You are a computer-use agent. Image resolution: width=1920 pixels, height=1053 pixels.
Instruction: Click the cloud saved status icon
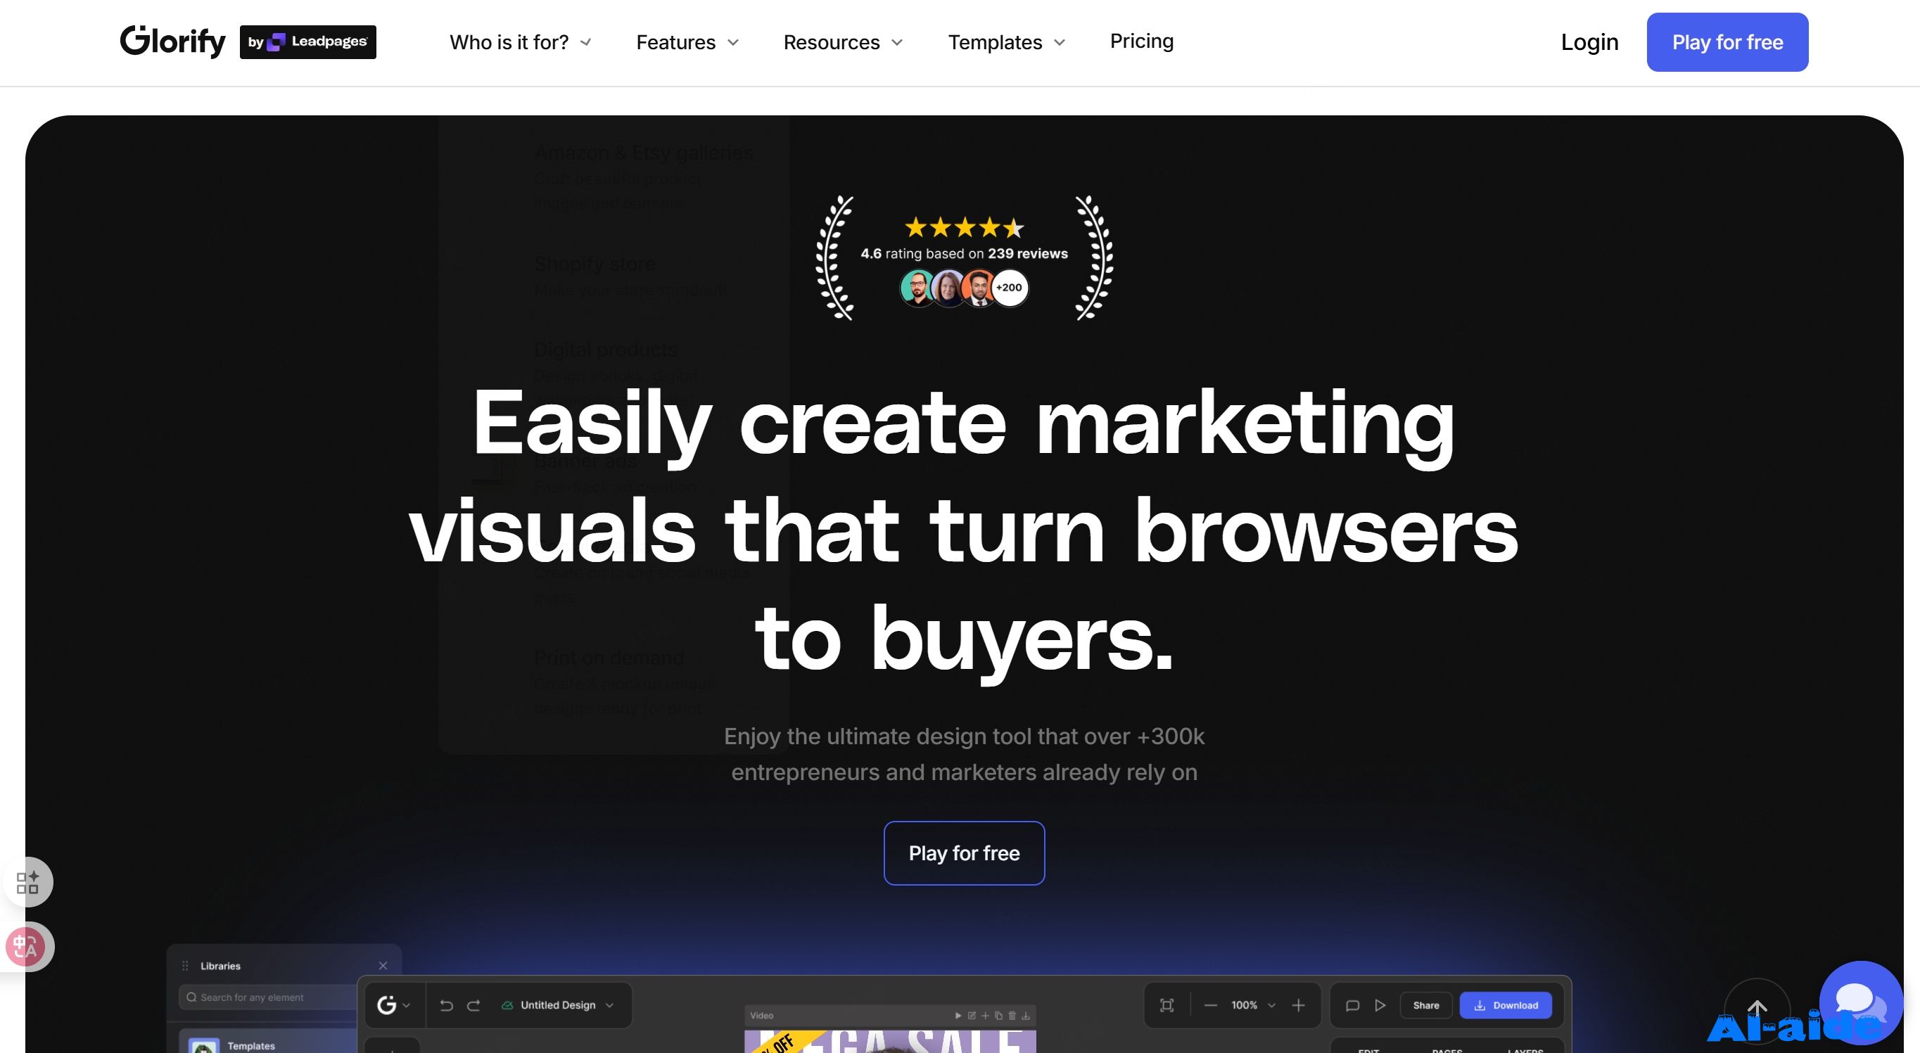pyautogui.click(x=507, y=1004)
